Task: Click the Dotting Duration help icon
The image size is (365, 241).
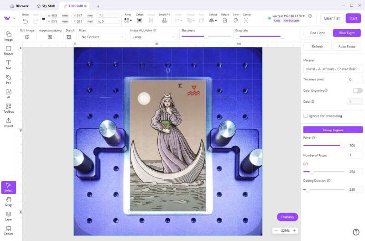Action: (x=328, y=180)
